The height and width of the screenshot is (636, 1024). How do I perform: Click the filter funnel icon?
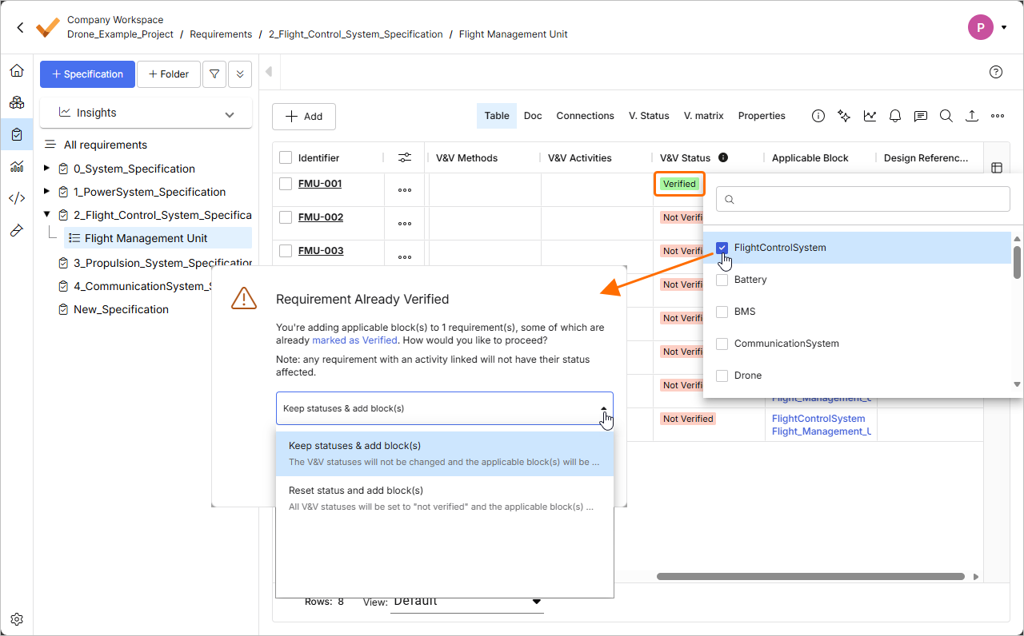point(214,74)
